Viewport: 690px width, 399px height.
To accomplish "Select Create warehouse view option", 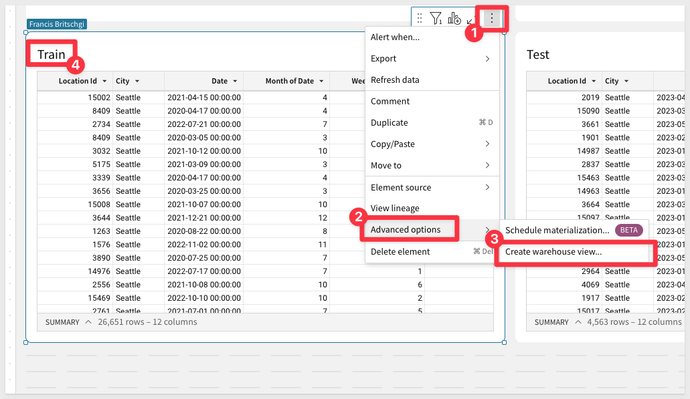I will point(553,252).
